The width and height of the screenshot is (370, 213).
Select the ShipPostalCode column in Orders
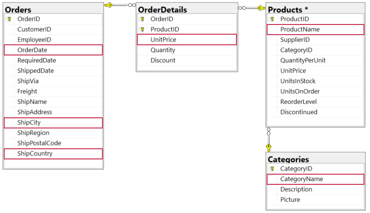click(x=53, y=143)
